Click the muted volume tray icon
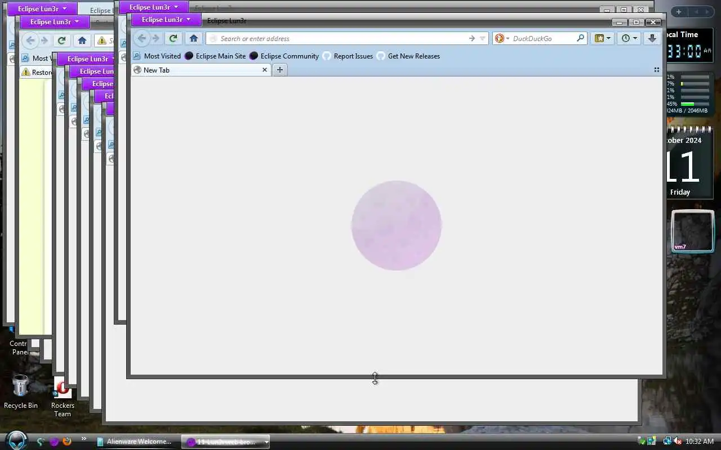 678,442
